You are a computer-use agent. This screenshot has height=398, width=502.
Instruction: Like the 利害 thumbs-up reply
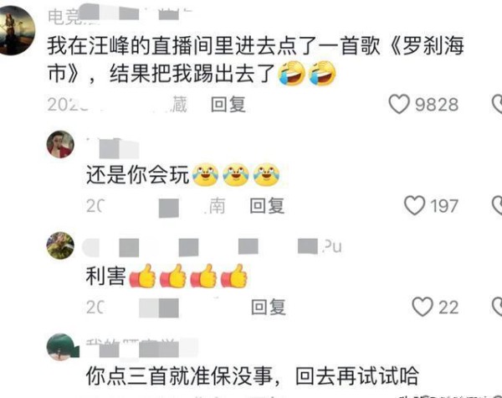(x=423, y=307)
